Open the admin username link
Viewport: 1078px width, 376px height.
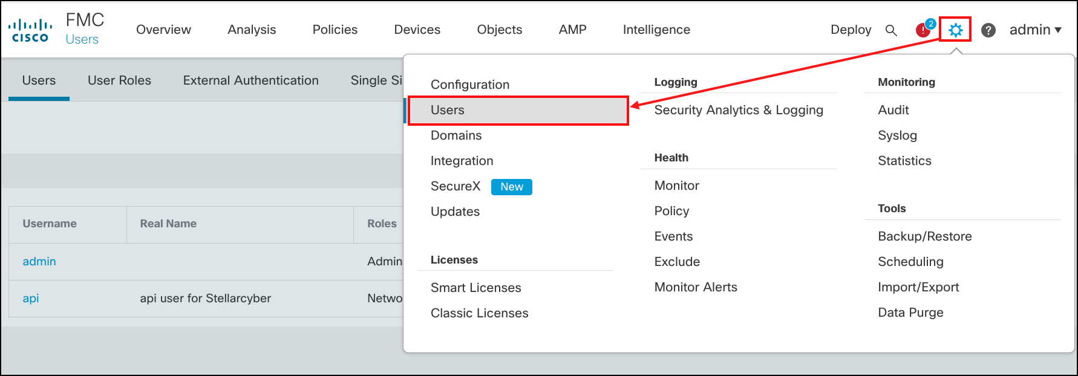(x=39, y=261)
